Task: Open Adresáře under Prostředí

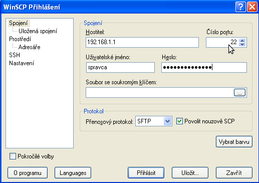Action: (x=29, y=47)
